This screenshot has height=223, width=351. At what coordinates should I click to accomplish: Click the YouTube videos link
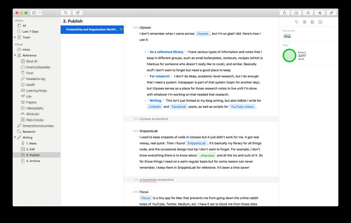[242, 106]
